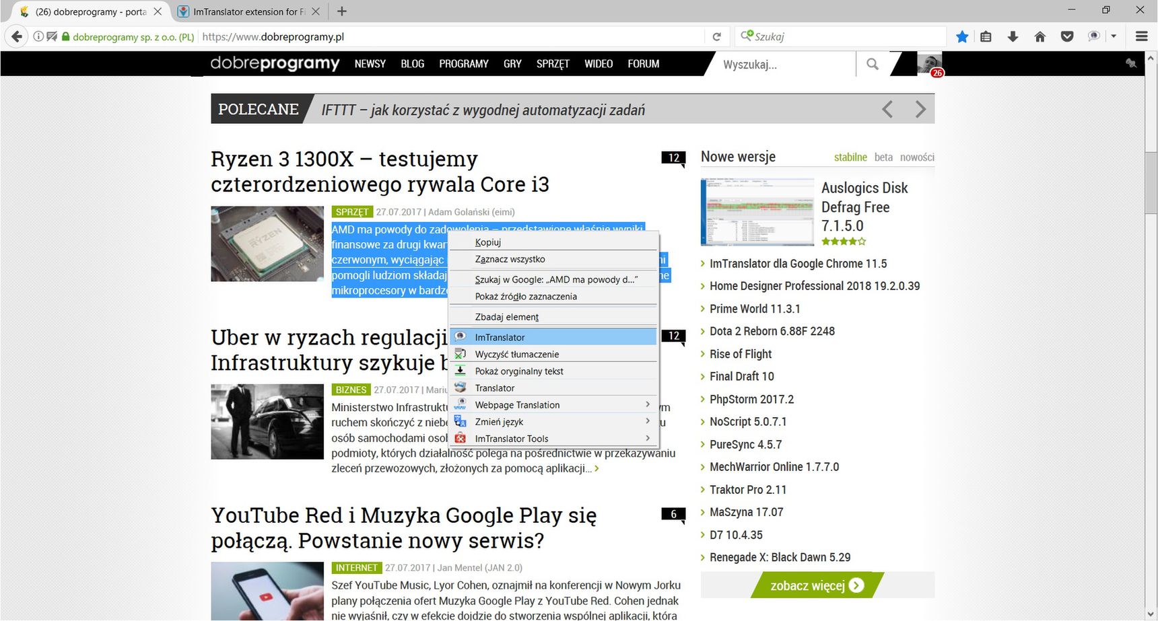The height and width of the screenshot is (621, 1158).
Task: Switch to the beta versions tab
Action: tap(883, 157)
